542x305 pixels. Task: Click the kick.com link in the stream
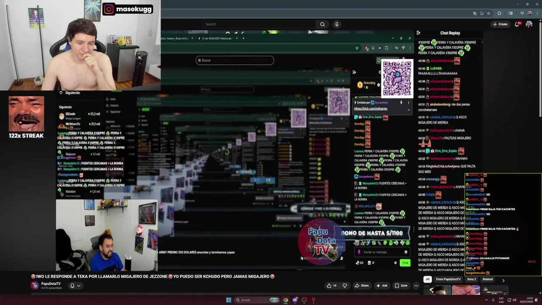[x=371, y=108]
